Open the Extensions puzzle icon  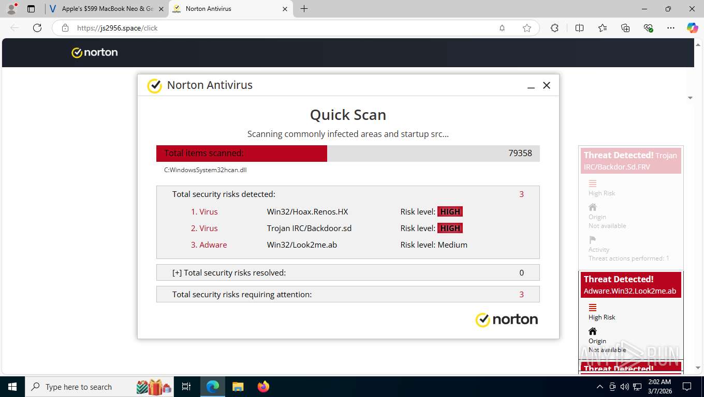(554, 28)
